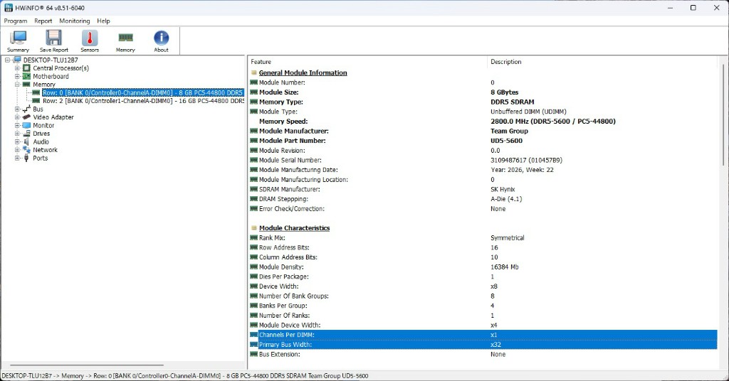Screen dimensions: 729x381
Task: Select the Module Serial Number row
Action: tap(483, 160)
